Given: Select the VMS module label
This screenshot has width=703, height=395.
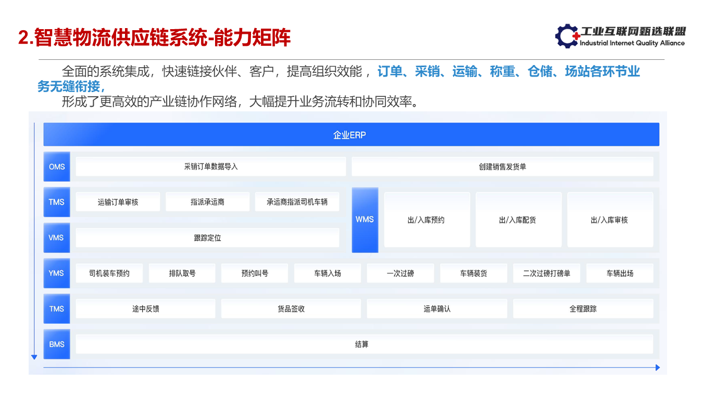Looking at the screenshot, I should (57, 237).
